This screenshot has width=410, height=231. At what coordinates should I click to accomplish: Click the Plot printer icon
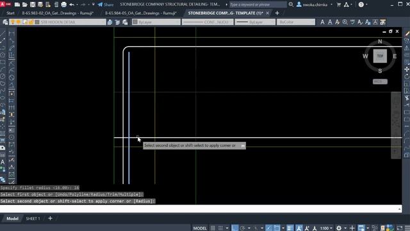click(63, 4)
